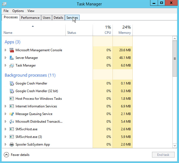
Task: Click the Internet Information Services icon
Action: 11,106
